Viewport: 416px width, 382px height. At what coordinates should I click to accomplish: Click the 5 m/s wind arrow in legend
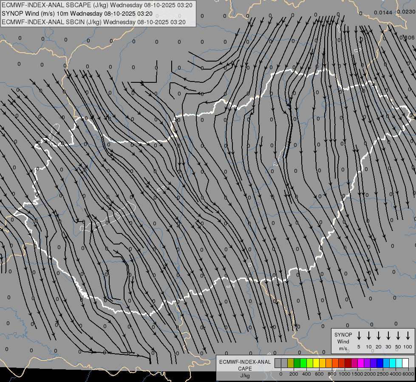(x=359, y=336)
